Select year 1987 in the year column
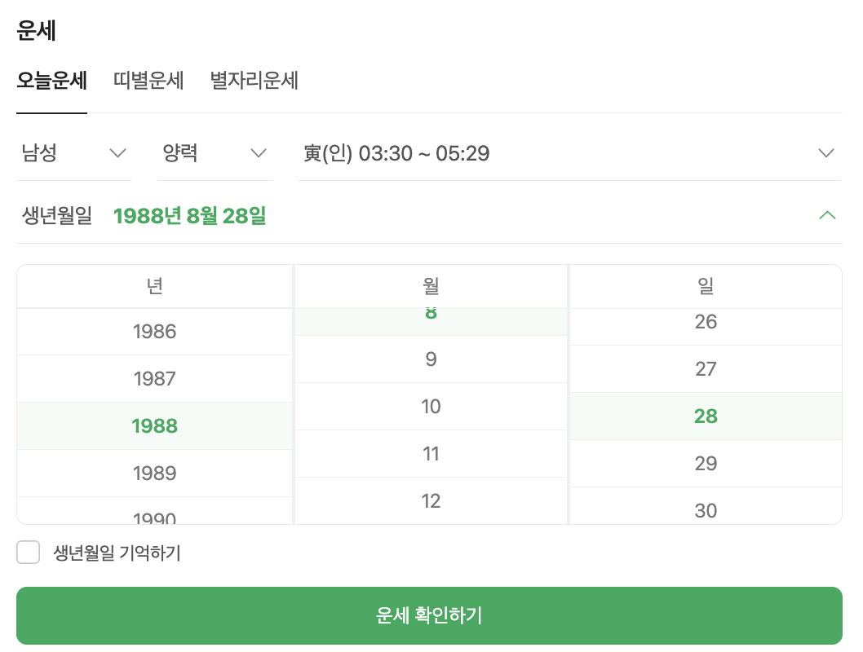 pos(154,378)
